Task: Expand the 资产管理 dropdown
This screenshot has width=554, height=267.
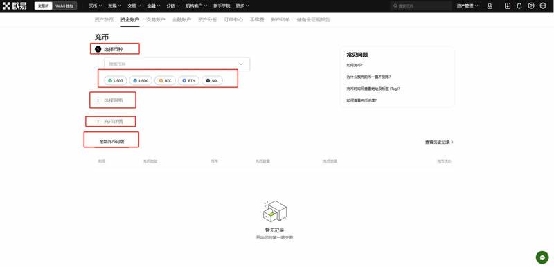Action: (467, 6)
